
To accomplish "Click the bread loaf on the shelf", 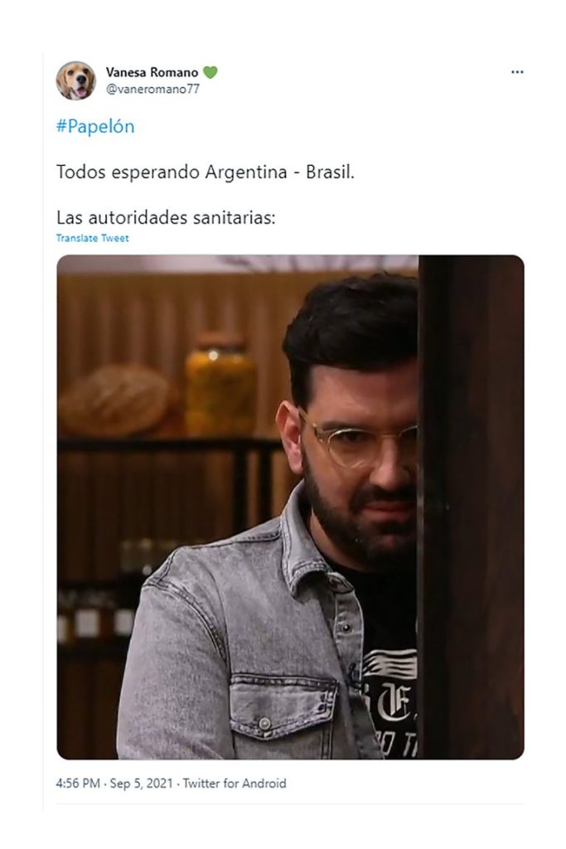I will [116, 400].
